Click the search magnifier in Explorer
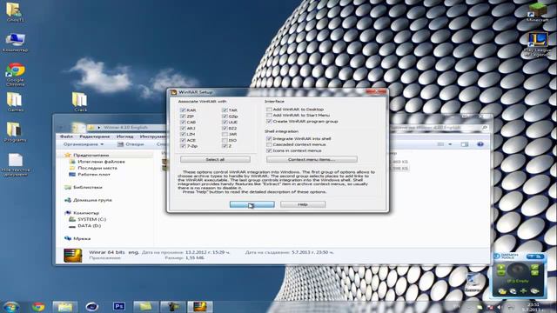The width and height of the screenshot is (557, 313). 484,128
